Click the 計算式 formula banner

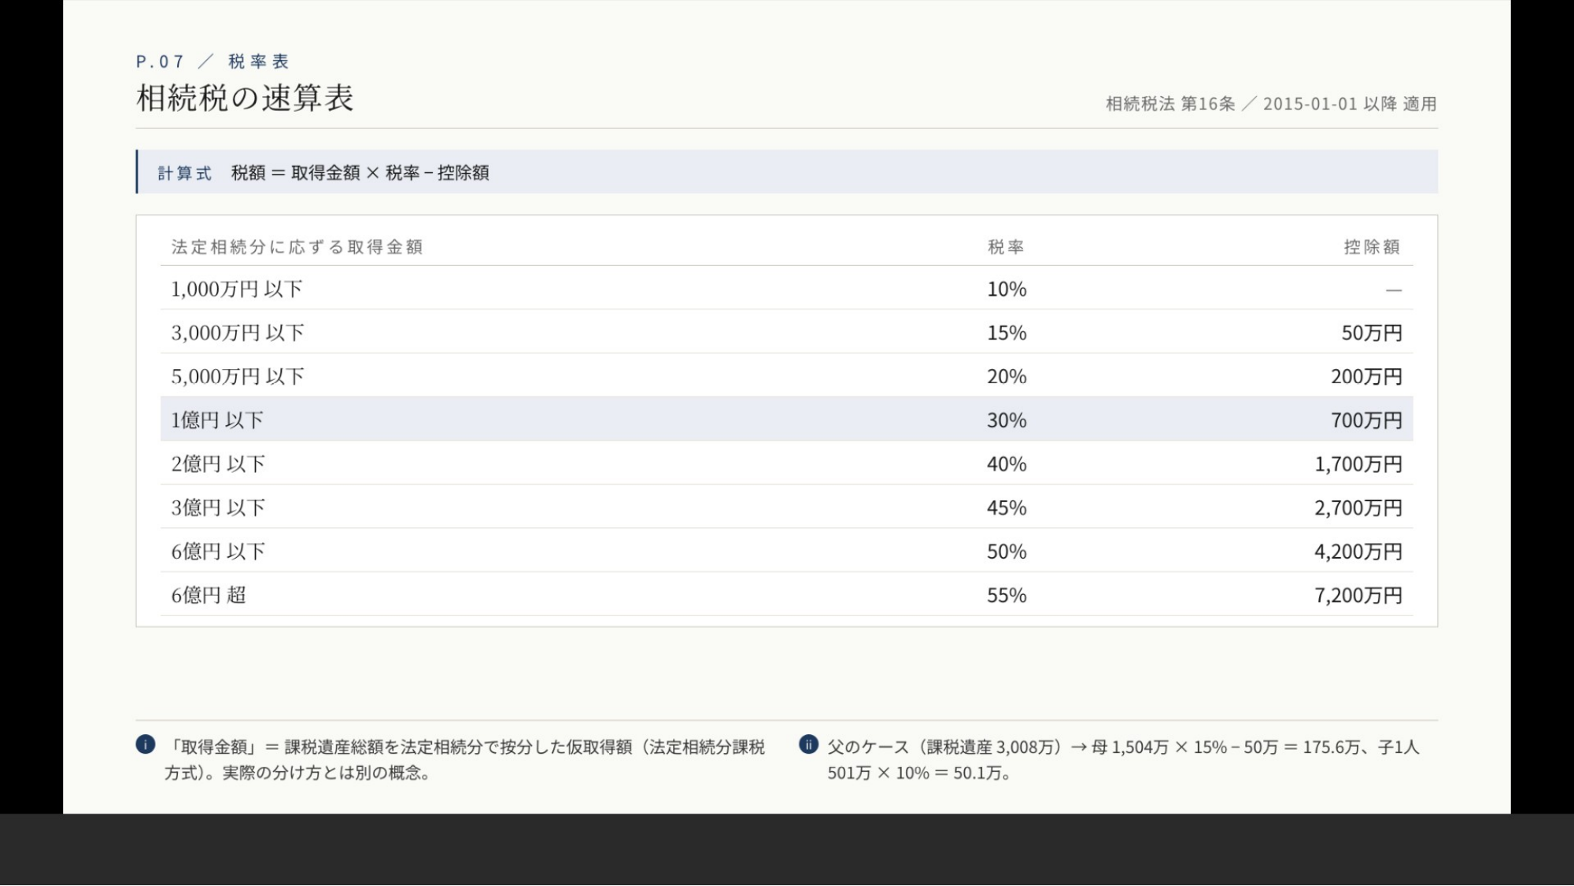click(x=786, y=172)
